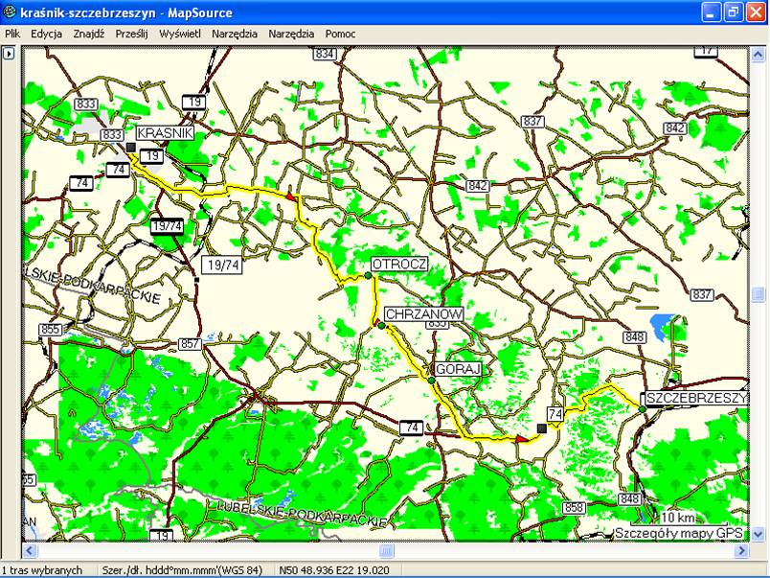The width and height of the screenshot is (770, 578).
Task: Click the SZCZEBRZESZYN waypoint dot
Action: [642, 409]
